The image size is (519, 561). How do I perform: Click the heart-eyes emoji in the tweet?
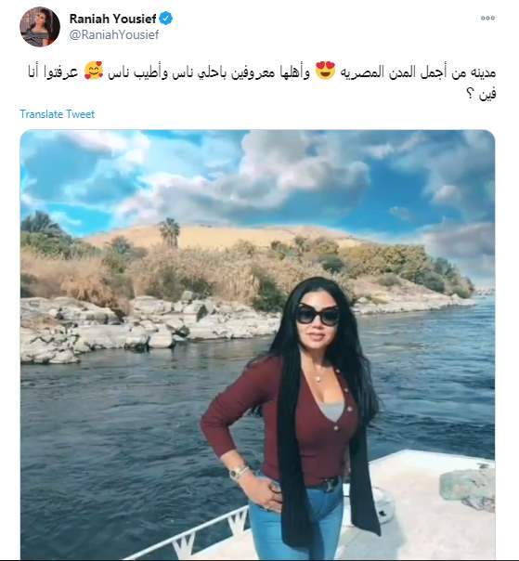(326, 71)
